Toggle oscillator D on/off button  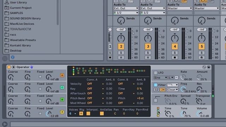[x=62, y=75]
